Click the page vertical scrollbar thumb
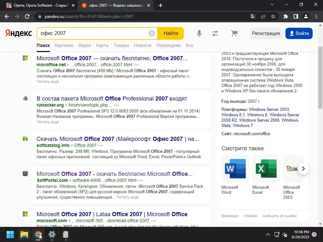The width and height of the screenshot is (323, 242). pyautogui.click(x=320, y=78)
